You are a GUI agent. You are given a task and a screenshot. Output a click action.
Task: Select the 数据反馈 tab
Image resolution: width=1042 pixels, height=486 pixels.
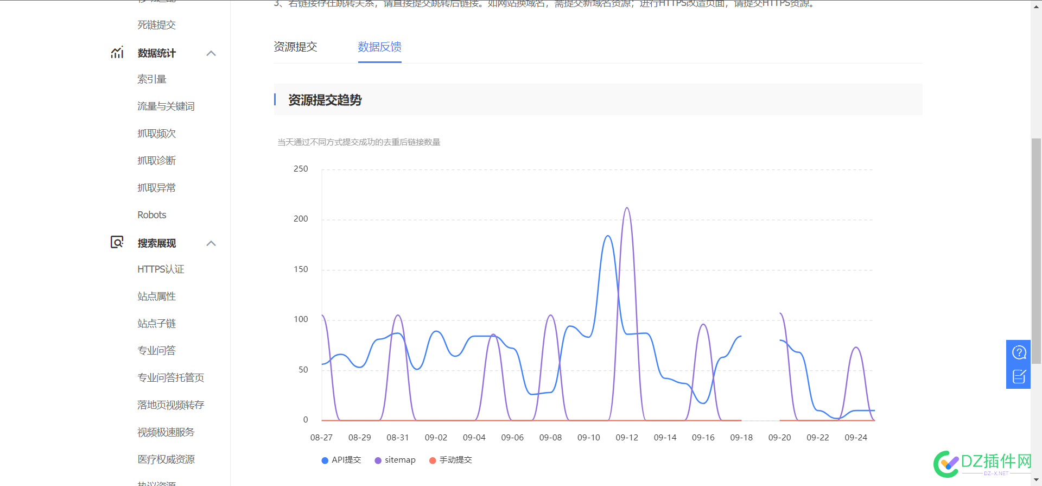point(379,47)
